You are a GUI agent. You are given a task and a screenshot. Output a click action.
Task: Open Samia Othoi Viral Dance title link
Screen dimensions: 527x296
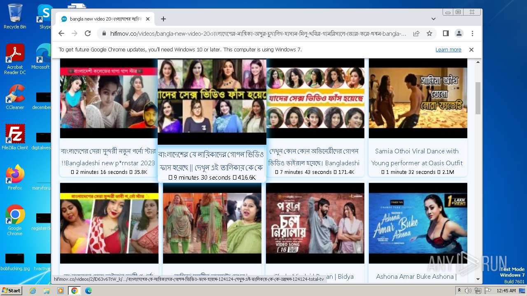[417, 157]
